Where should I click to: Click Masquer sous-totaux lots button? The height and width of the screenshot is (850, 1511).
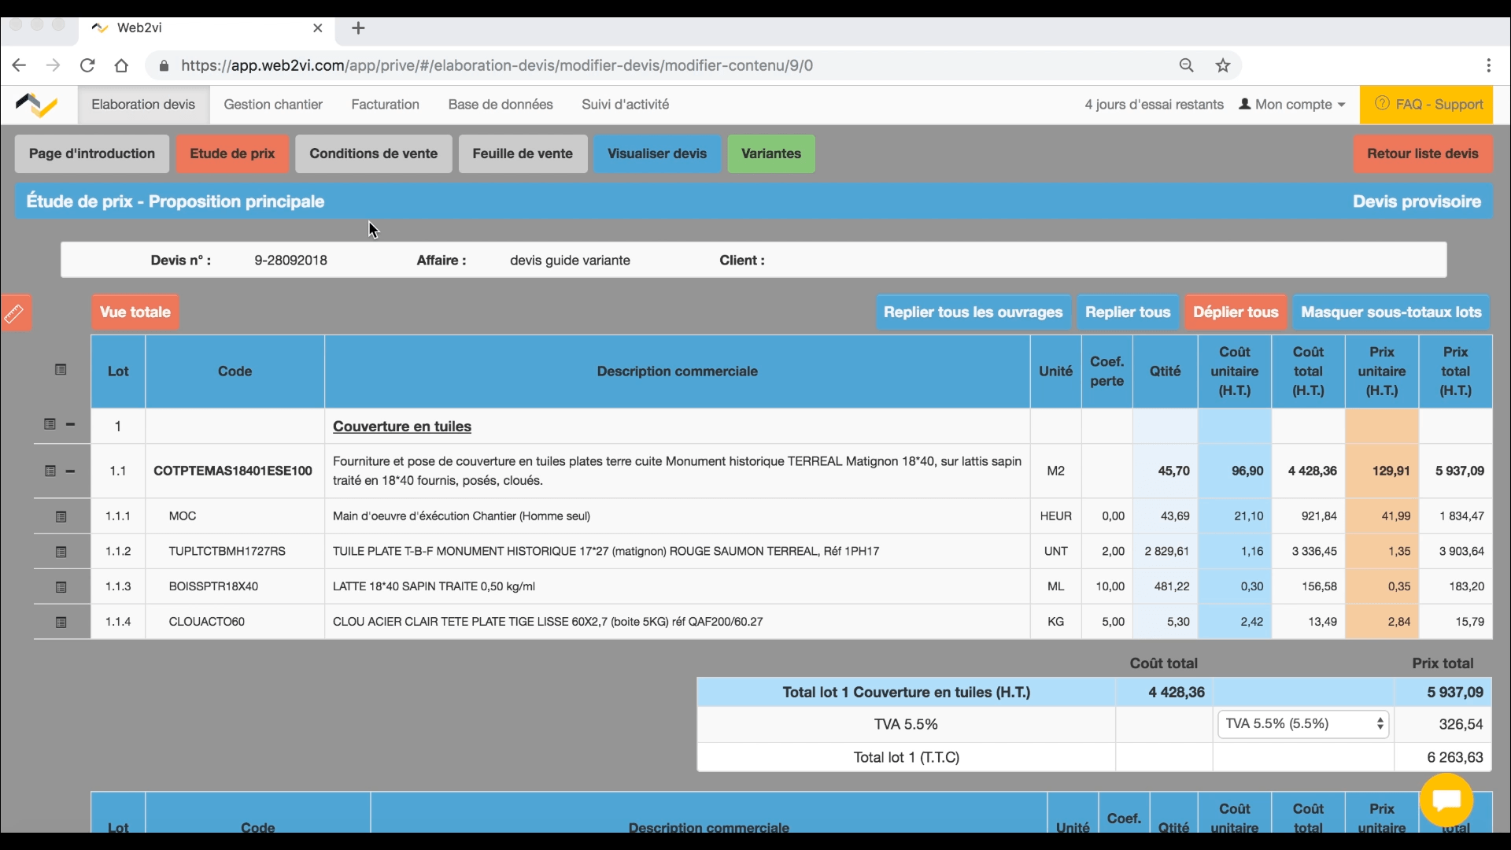pyautogui.click(x=1391, y=312)
